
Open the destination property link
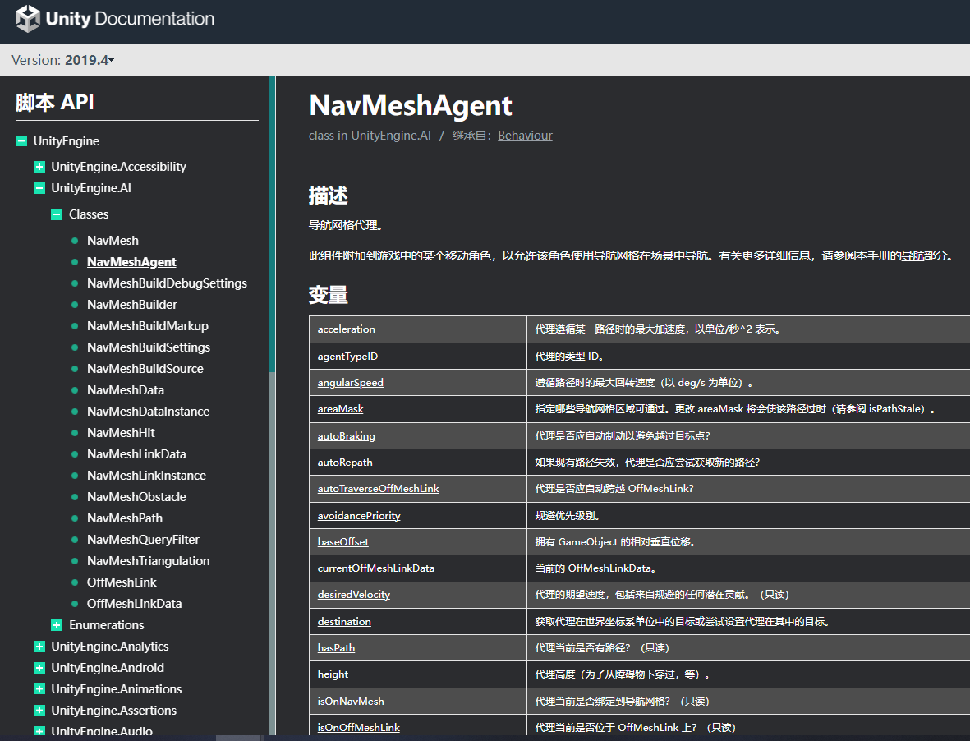coord(344,622)
